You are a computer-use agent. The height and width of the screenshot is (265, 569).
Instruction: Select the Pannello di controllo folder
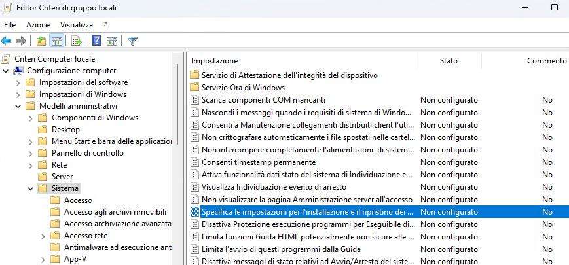coord(87,153)
